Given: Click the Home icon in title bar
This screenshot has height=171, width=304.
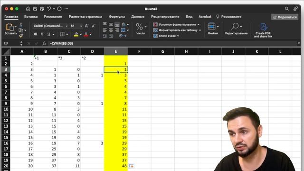Looking at the screenshot, I should pyautogui.click(x=28, y=9).
